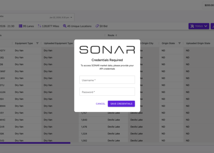This screenshot has height=153, width=214.
Task: Click the Save Credentials button
Action: click(121, 104)
